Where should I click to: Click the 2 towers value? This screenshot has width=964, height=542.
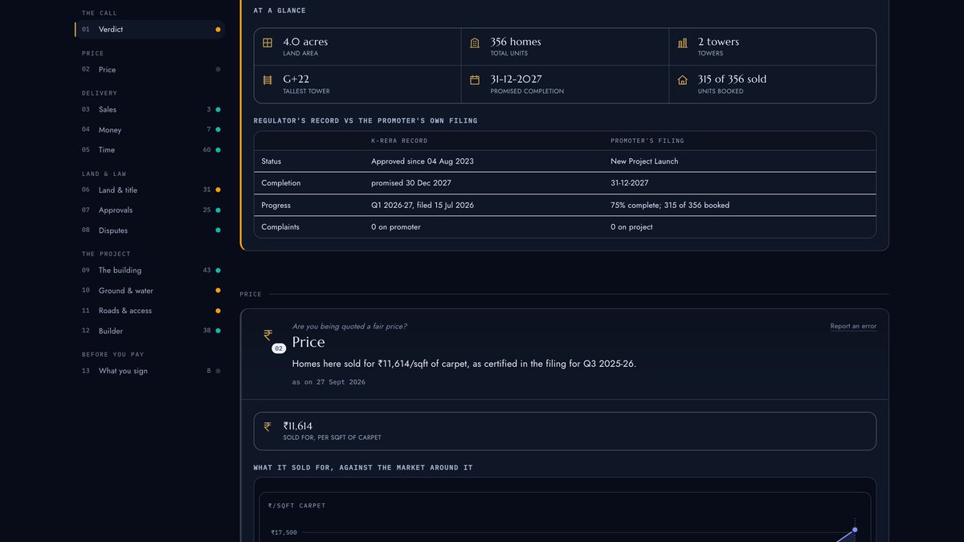[718, 42]
